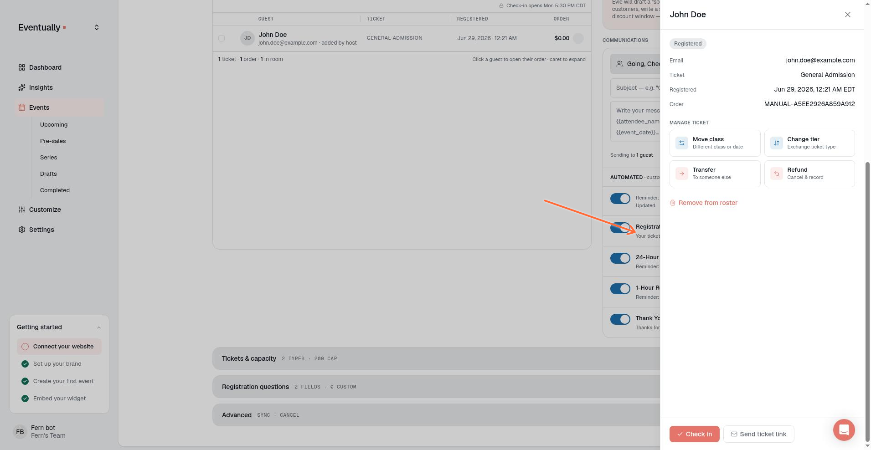Viewport: 871px width, 450px height.
Task: Click the Settings gear icon
Action: pos(22,230)
